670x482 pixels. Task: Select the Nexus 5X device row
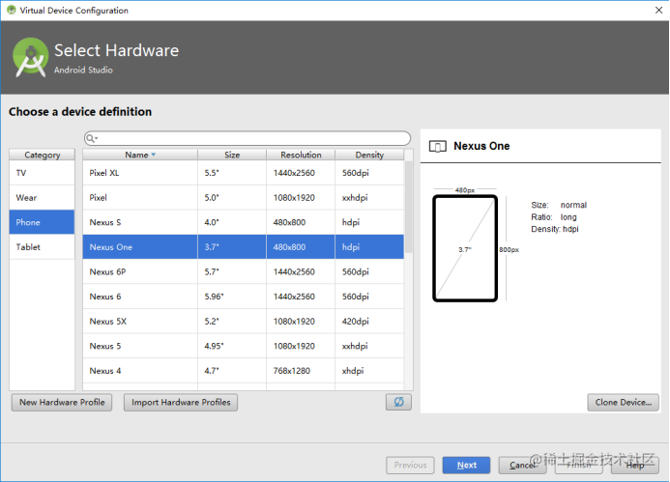tap(243, 322)
